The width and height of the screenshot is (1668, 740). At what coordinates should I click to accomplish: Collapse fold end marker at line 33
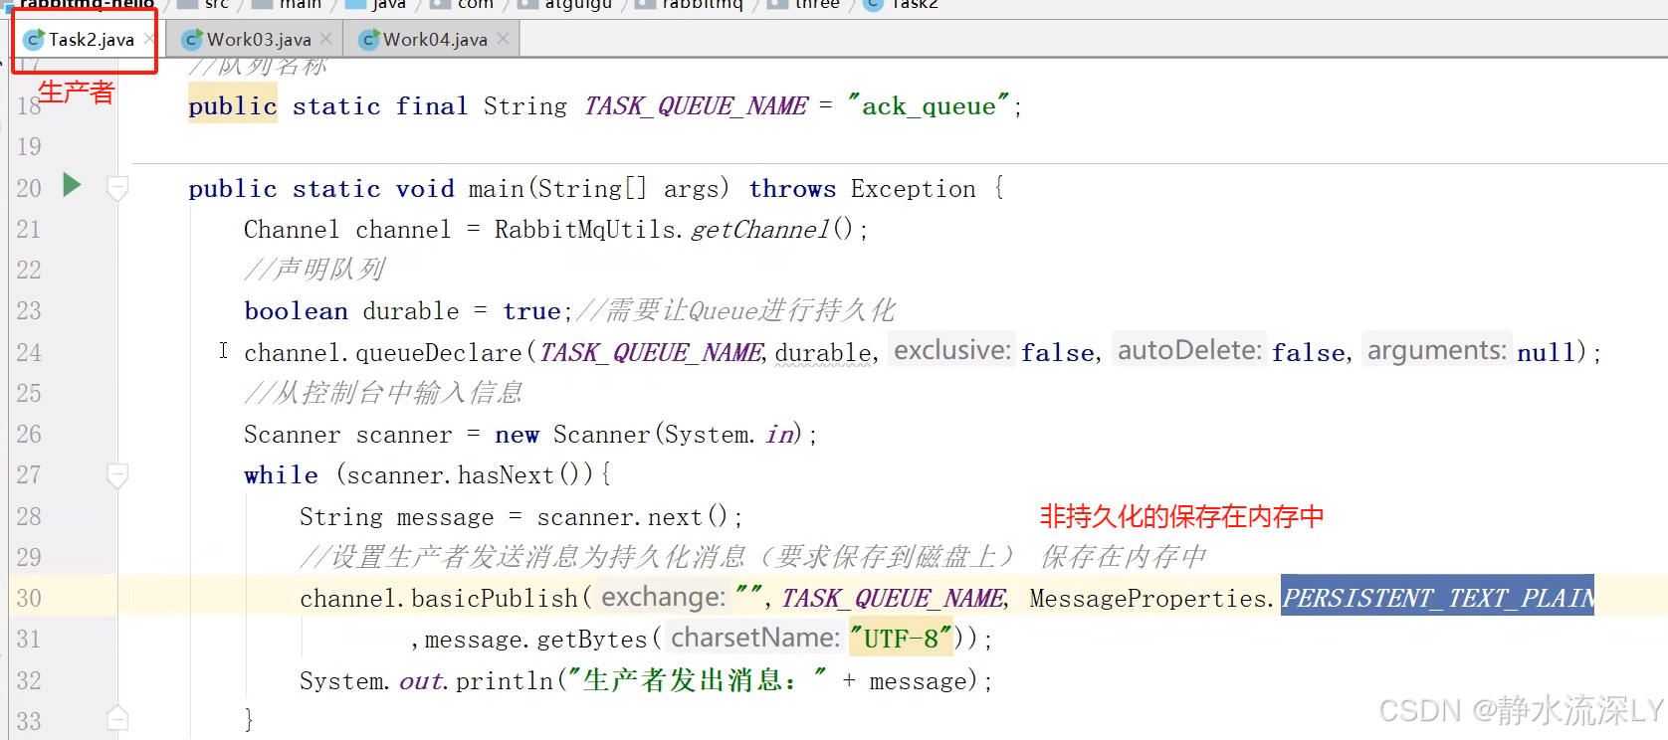point(117,718)
